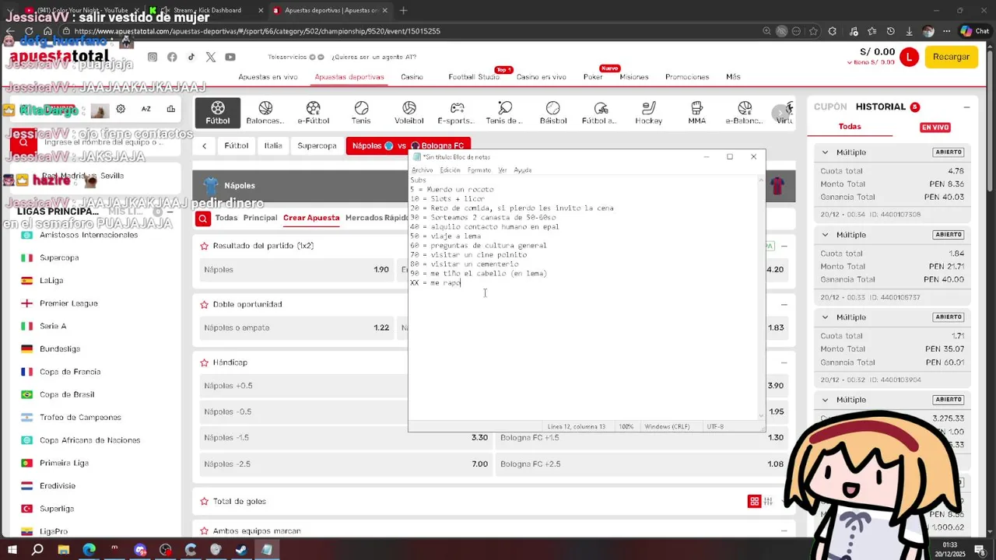Favorite the Hándicap market star
This screenshot has width=996, height=560.
point(205,362)
